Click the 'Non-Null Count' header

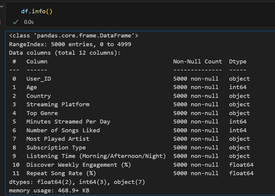198,61
